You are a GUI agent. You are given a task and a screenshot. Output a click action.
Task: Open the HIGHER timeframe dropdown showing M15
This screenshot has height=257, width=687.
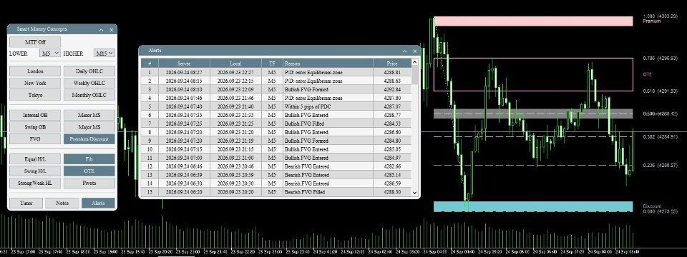(104, 54)
